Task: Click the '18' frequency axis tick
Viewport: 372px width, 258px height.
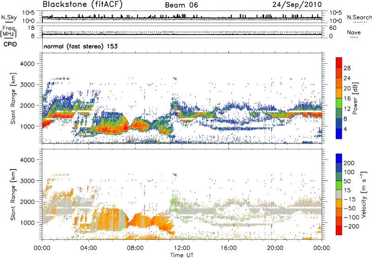Action: coord(31,28)
